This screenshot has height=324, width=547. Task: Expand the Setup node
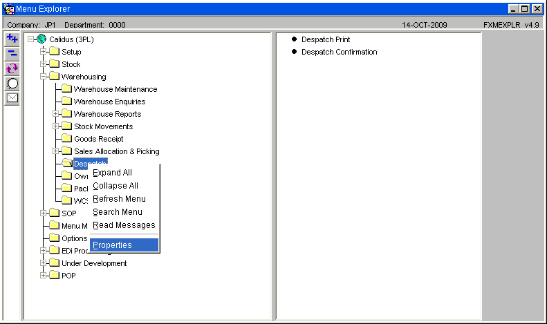tap(43, 52)
